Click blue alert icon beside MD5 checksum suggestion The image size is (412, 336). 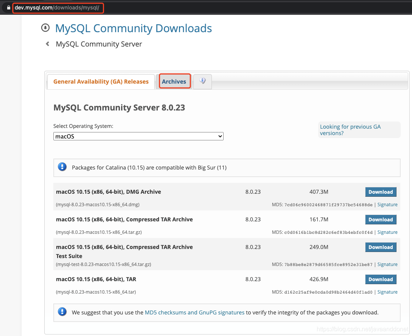pos(62,312)
